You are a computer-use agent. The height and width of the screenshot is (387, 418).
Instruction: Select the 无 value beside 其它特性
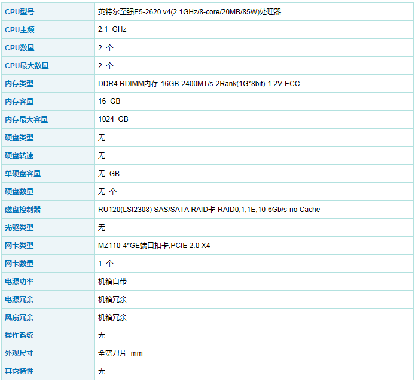click(x=102, y=371)
